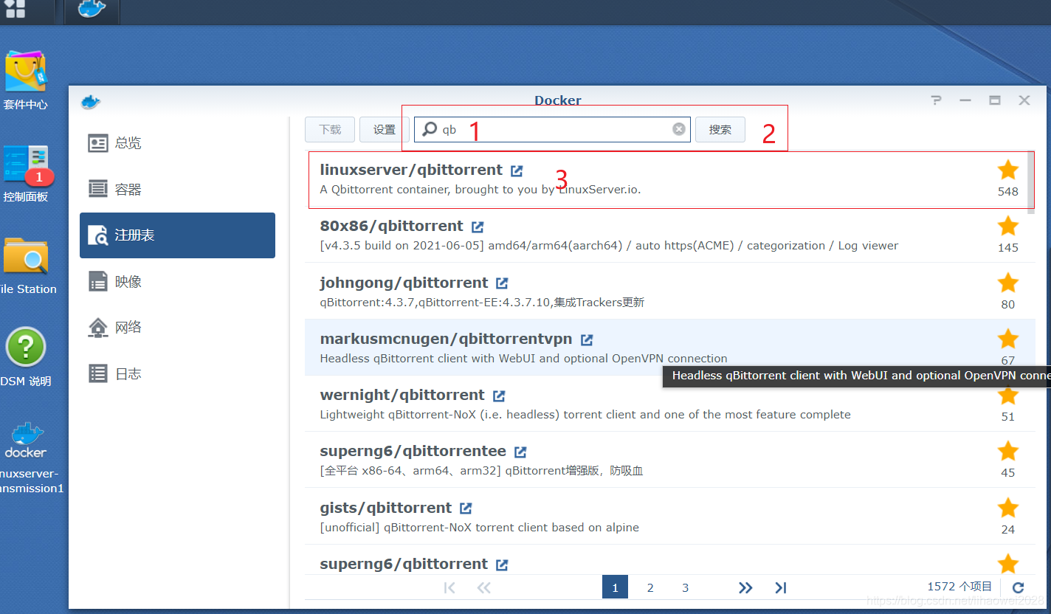Go to the next results page
Viewport: 1051px width, 614px height.
pyautogui.click(x=745, y=587)
